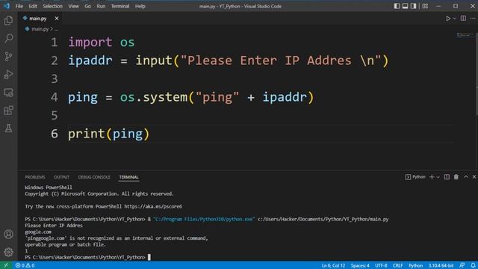Image resolution: width=478 pixels, height=269 pixels.
Task: Click the feedback icon in status bar
Action: click(x=462, y=265)
